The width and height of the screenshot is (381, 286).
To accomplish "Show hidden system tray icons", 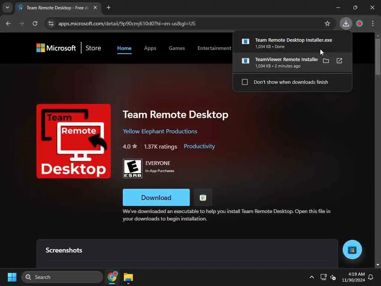I will [x=312, y=277].
